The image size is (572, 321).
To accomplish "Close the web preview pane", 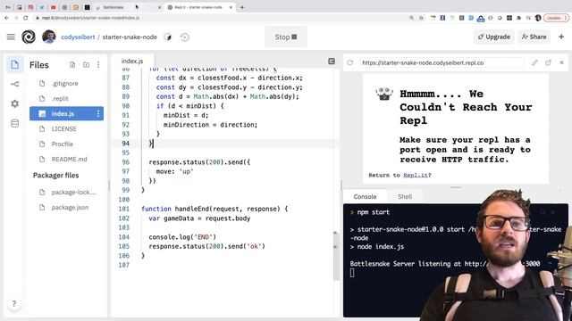I will tap(562, 62).
